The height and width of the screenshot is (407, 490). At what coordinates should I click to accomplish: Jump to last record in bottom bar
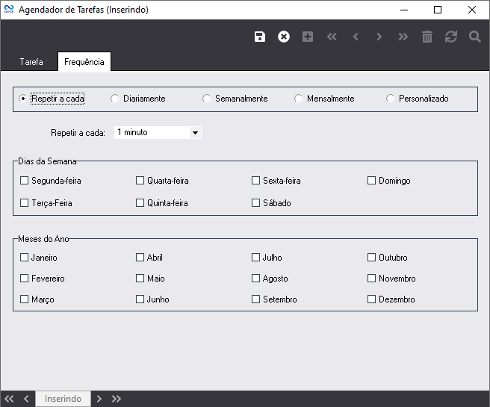coord(117,399)
